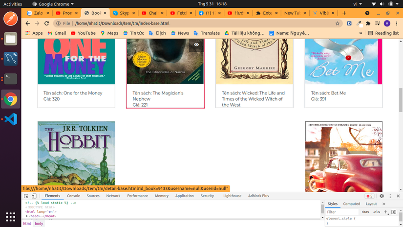Image resolution: width=403 pixels, height=227 pixels.
Task: Open a new tab with plus
Action: click(x=344, y=13)
